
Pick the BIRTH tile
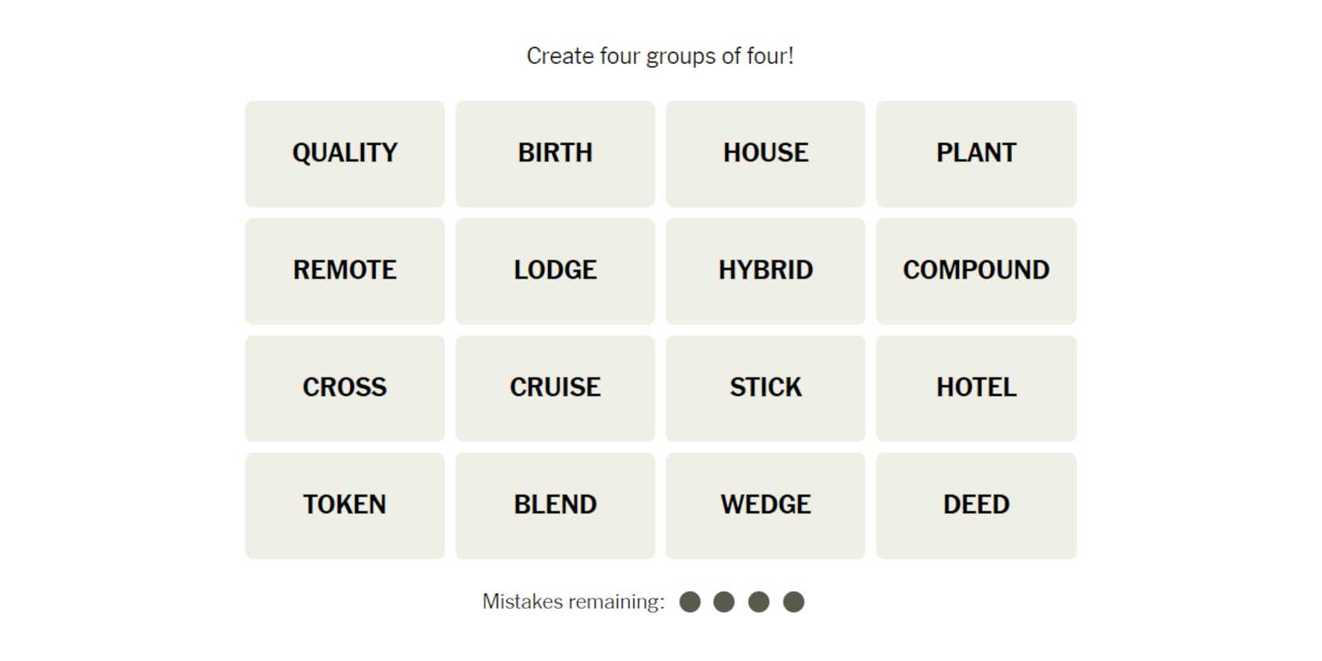[x=555, y=154]
